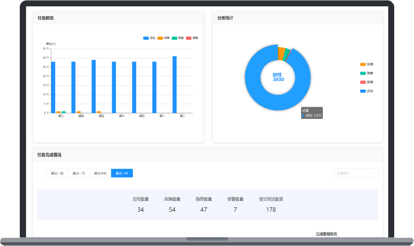Choose the 最近一年 time range

click(122, 173)
